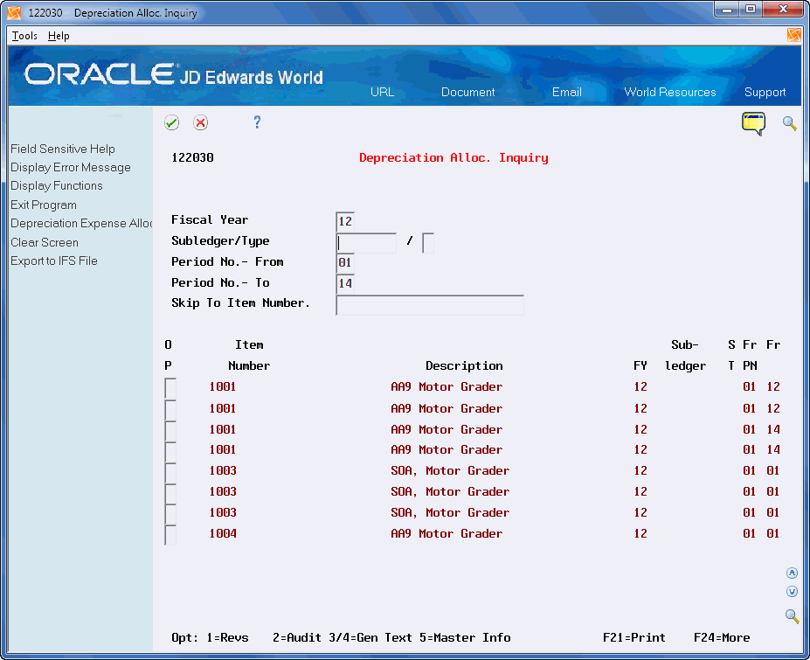Viewport: 810px width, 660px height.
Task: Open the Email header link
Action: [567, 92]
